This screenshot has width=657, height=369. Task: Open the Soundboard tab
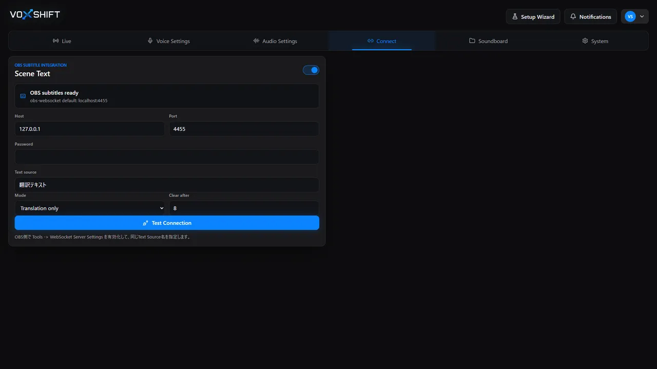488,41
